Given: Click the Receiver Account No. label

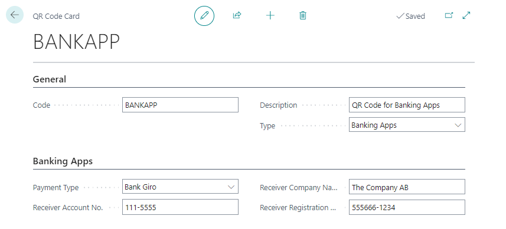Looking at the screenshot, I should coord(68,207).
